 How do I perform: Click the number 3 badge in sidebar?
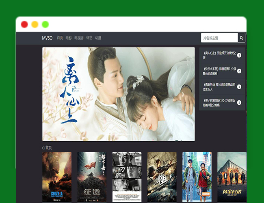pos(239,86)
